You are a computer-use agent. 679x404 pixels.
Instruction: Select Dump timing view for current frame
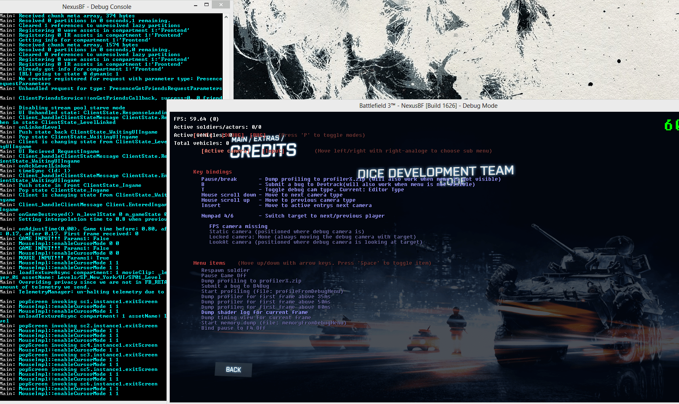pos(256,318)
